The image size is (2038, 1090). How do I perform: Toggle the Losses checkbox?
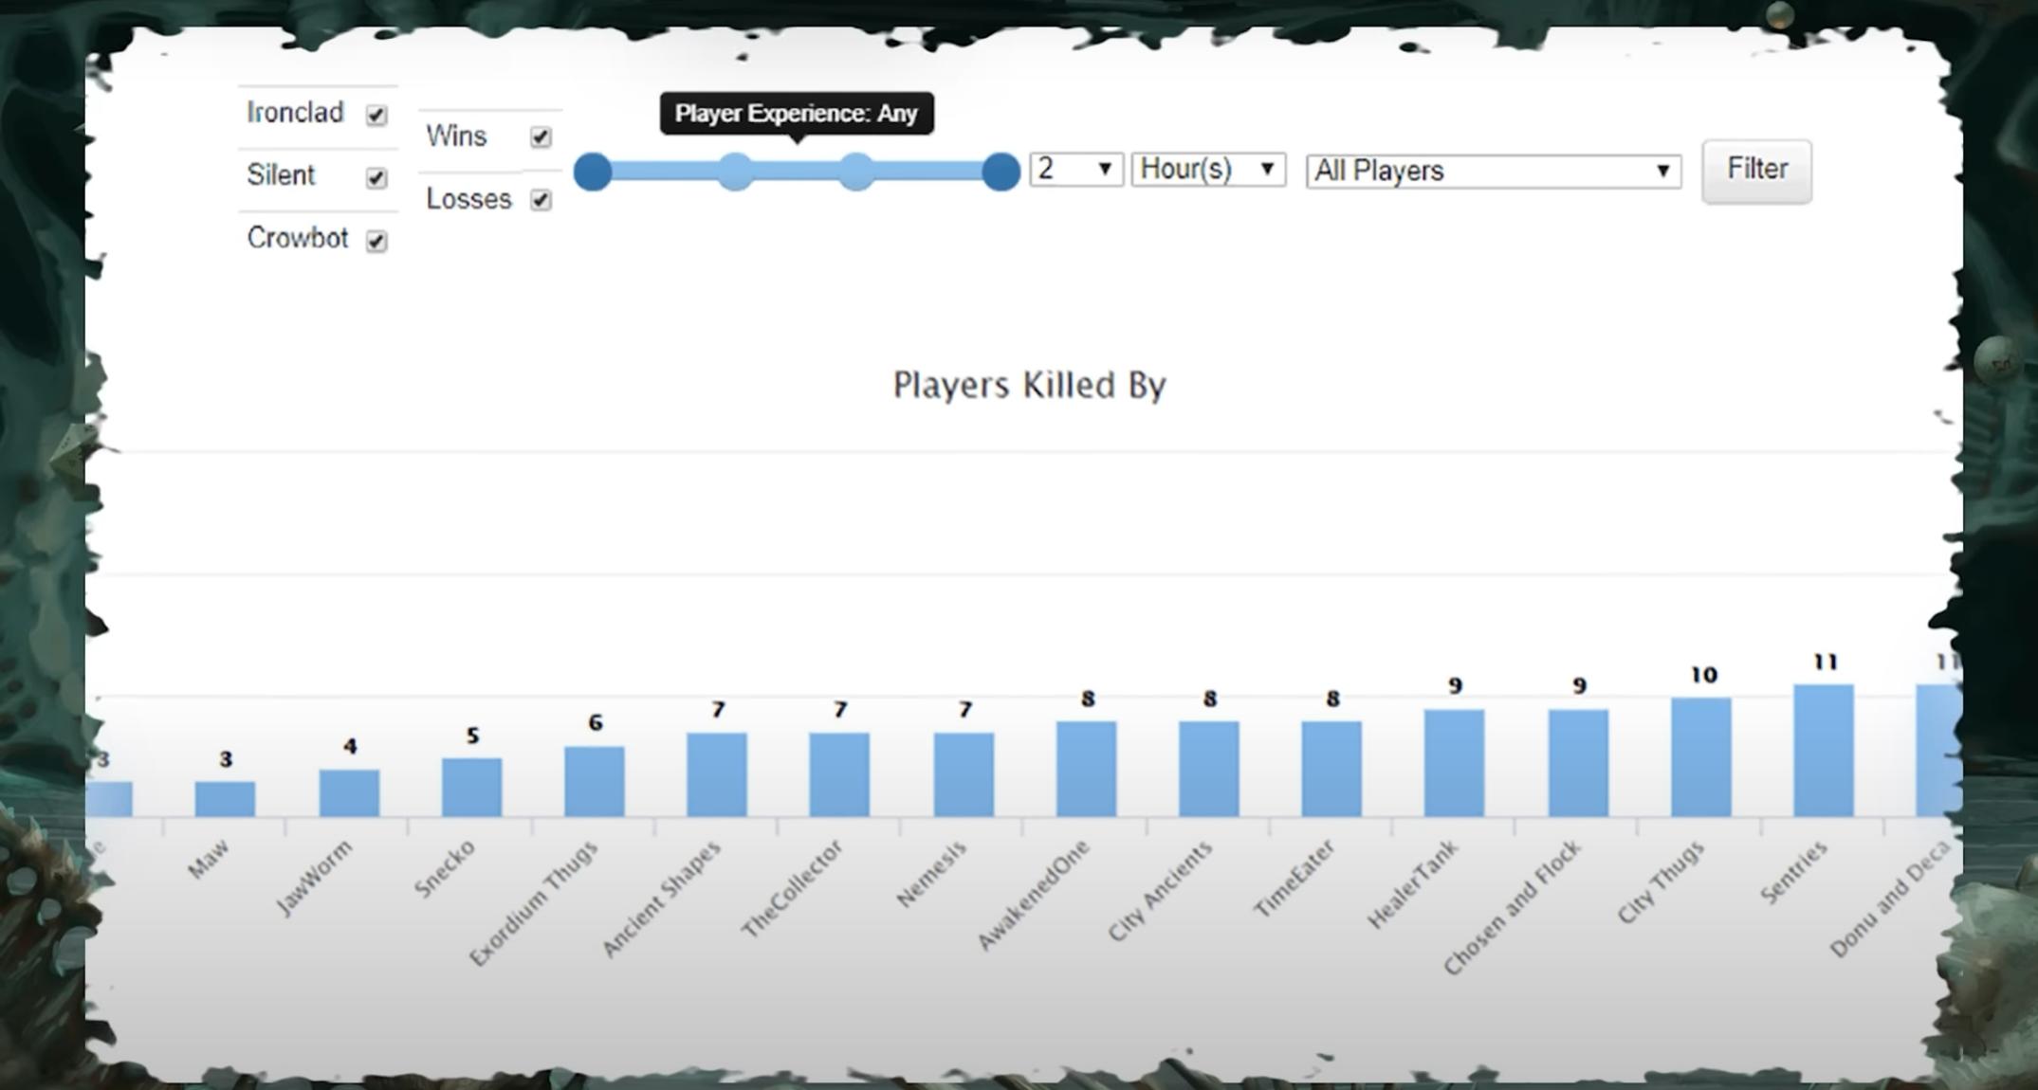coord(541,200)
